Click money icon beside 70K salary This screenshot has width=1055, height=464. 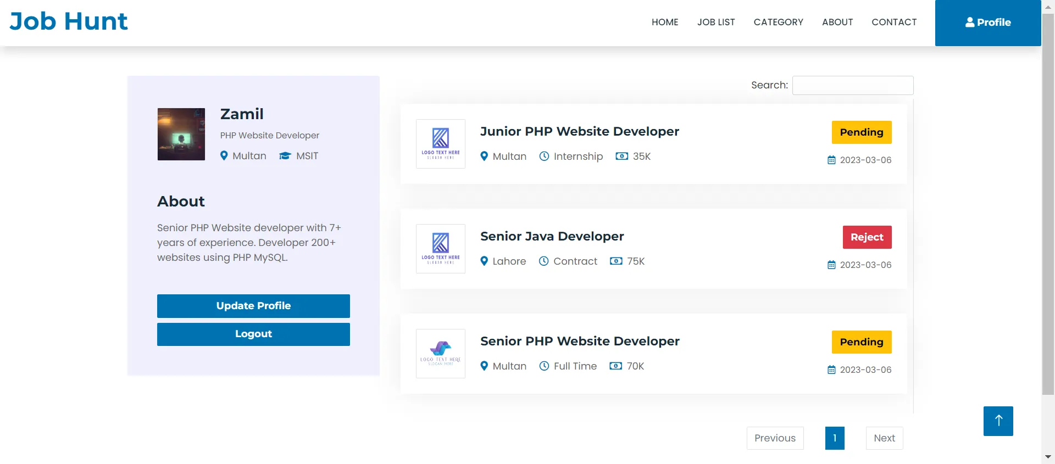615,366
